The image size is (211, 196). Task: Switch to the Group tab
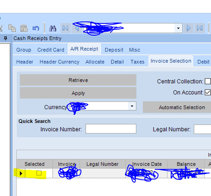tap(24, 50)
